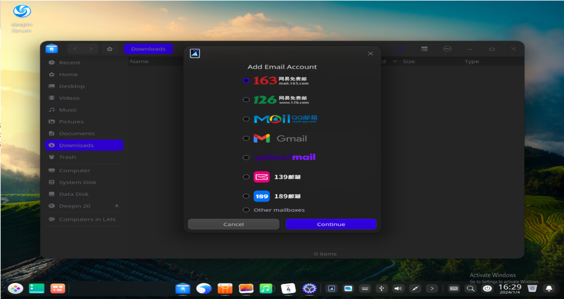Viewport: 564px width, 299px height.
Task: Sort files by Type column
Action: [472, 61]
